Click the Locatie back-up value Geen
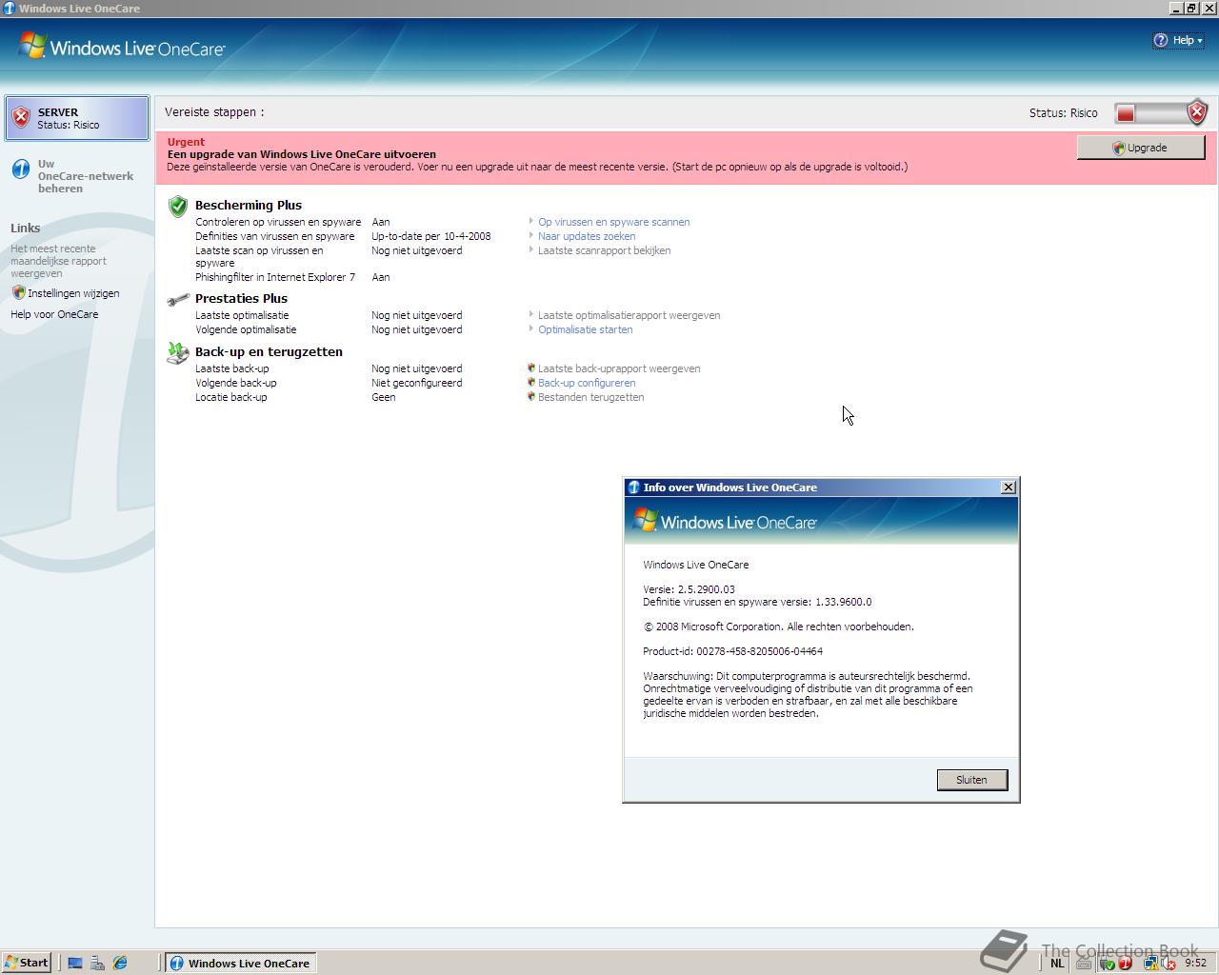Image resolution: width=1219 pixels, height=975 pixels. point(383,397)
